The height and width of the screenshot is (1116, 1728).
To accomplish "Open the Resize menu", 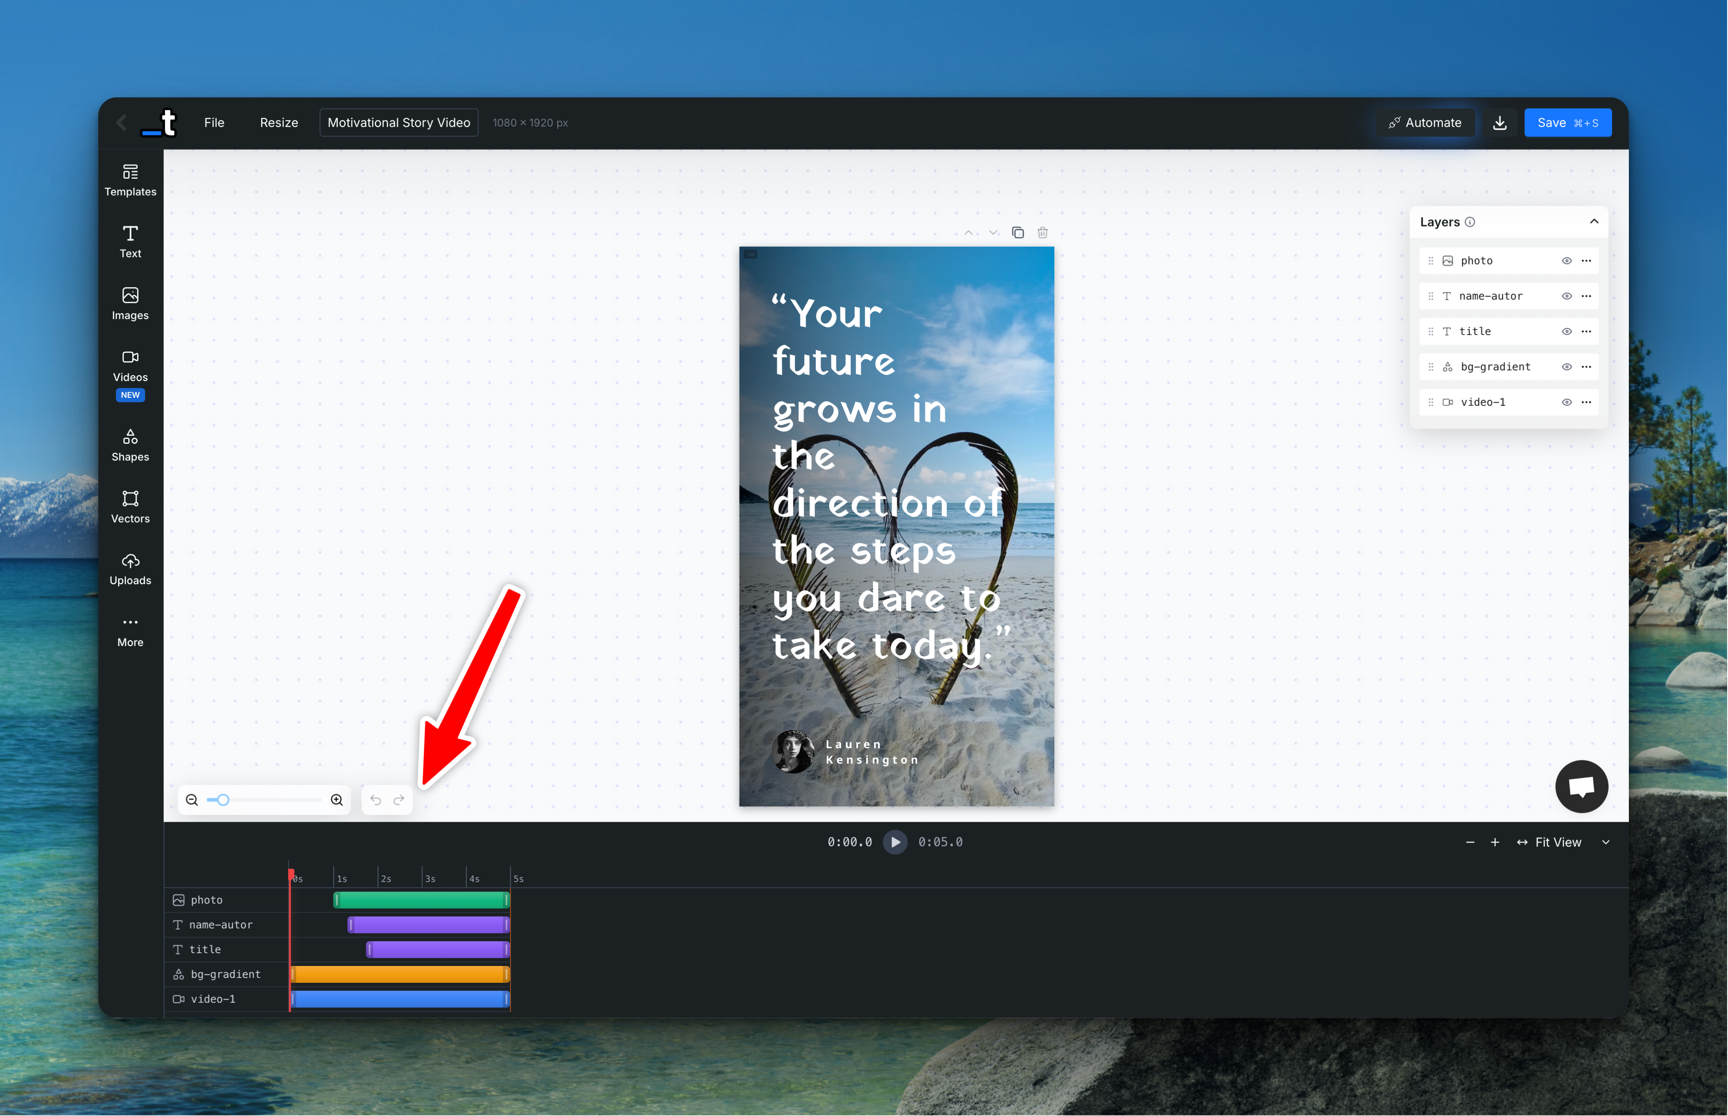I will point(278,122).
